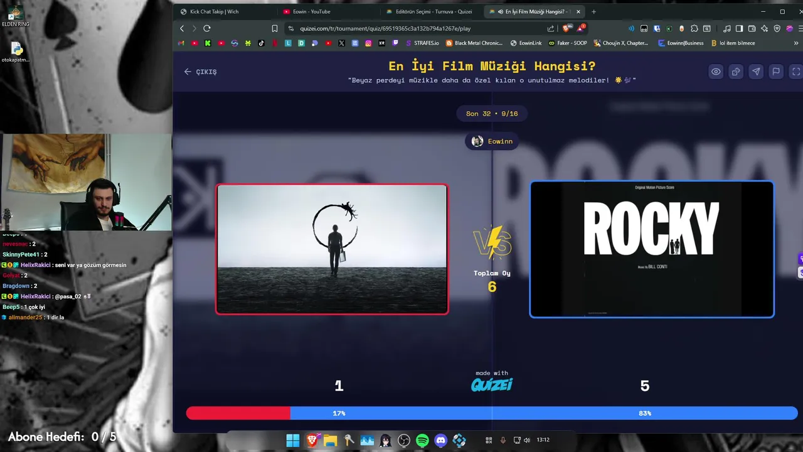Share quiz with the paper plane icon

(756, 72)
